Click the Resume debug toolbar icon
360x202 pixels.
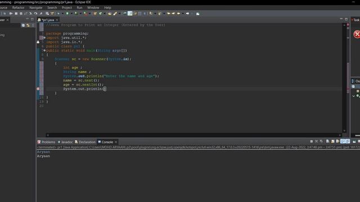coord(11,13)
